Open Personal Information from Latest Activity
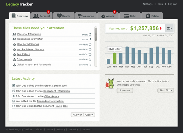Screen dimensions: 183x133 (x=55, y=86)
